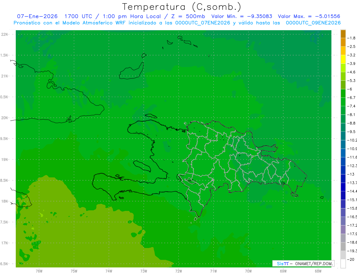Click the '21N' latitude axis label
The image size is (357, 275).
4,76
